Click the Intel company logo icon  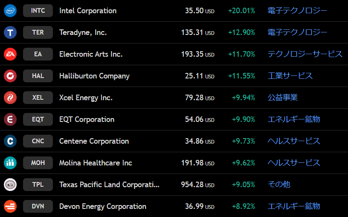pyautogui.click(x=10, y=11)
